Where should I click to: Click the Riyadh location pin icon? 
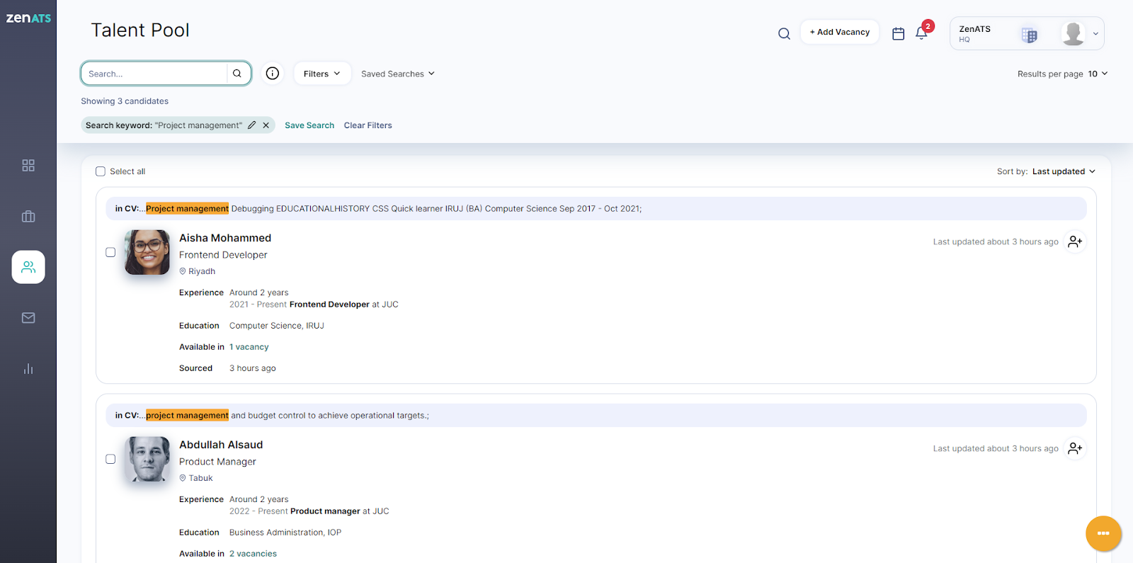[x=183, y=271]
